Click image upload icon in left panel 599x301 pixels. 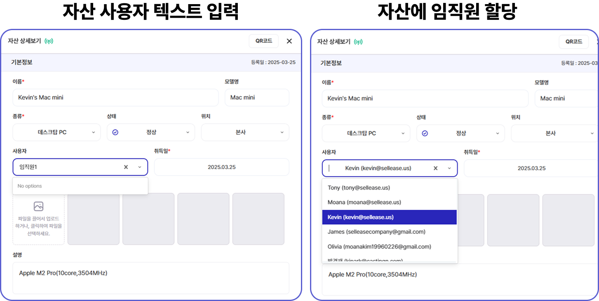click(38, 206)
